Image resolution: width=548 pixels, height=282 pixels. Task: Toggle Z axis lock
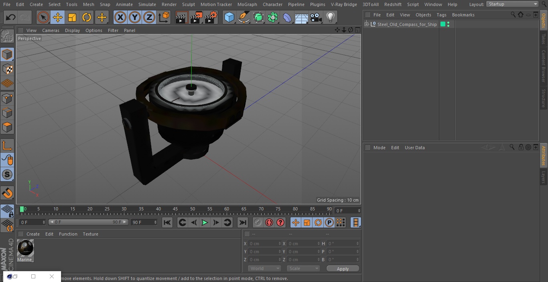(x=149, y=18)
